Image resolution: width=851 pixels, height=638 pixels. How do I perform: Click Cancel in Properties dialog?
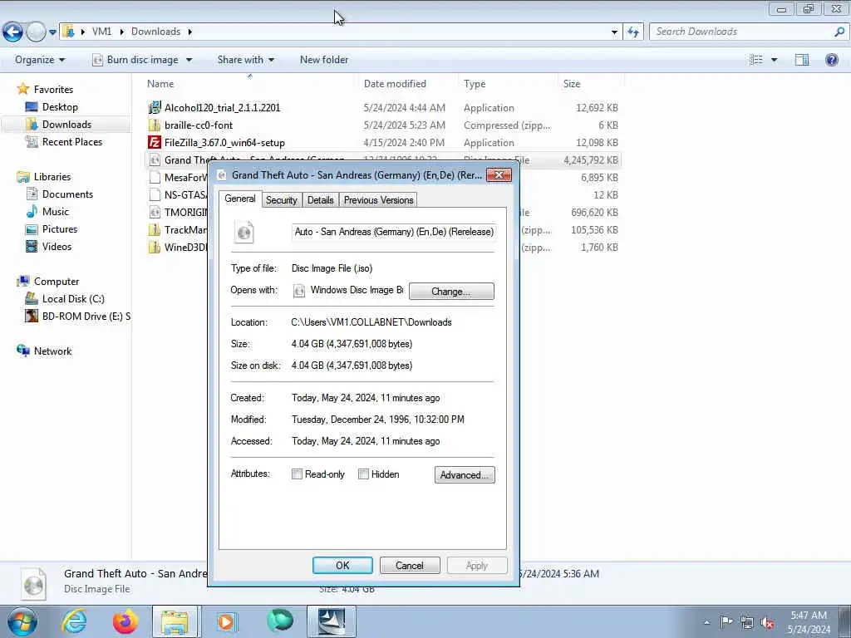(409, 565)
